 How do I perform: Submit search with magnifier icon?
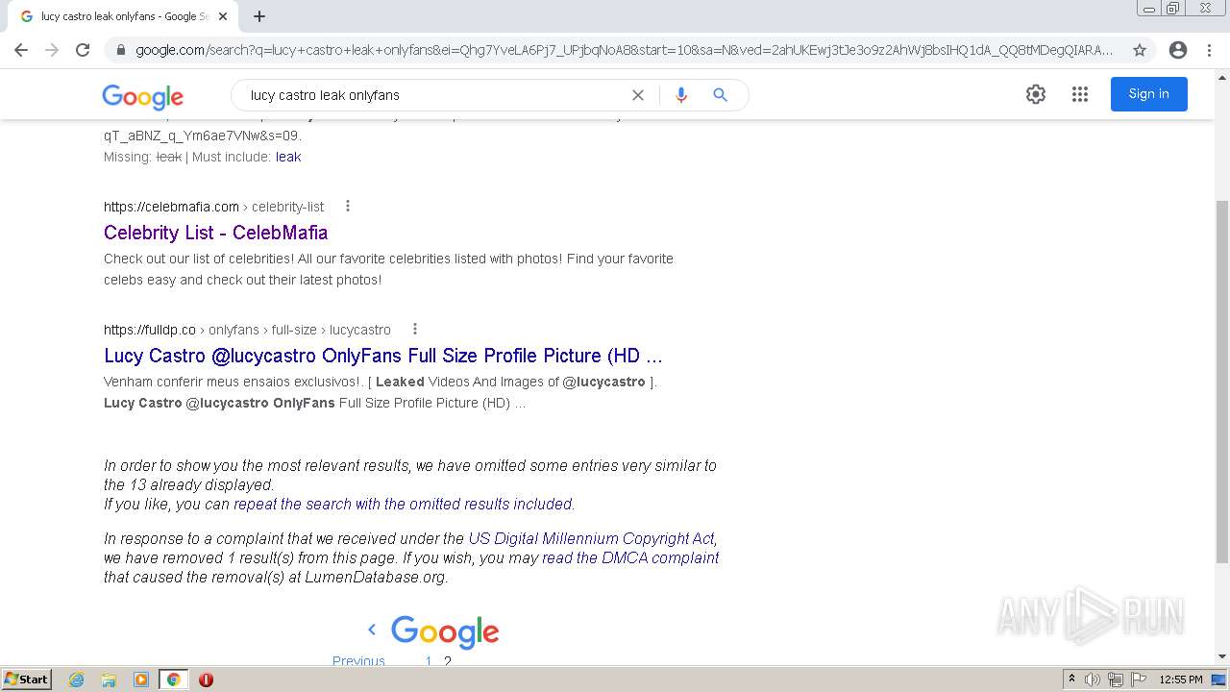tap(720, 95)
